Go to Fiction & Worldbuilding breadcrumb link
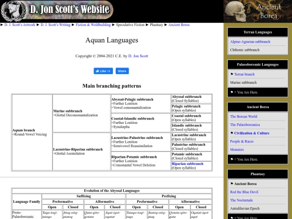 coord(93,25)
